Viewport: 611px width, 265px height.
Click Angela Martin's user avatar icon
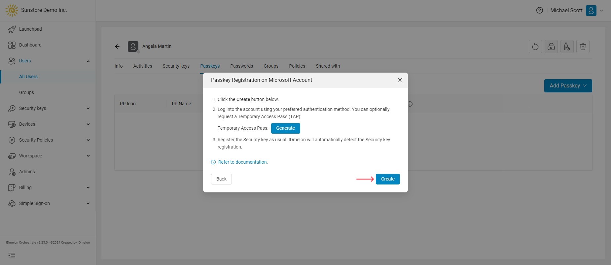(133, 47)
